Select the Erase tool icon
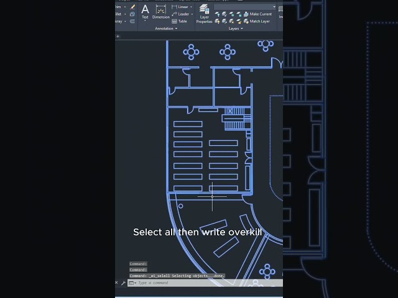Viewport: 398px width, 298px height. 132,7
